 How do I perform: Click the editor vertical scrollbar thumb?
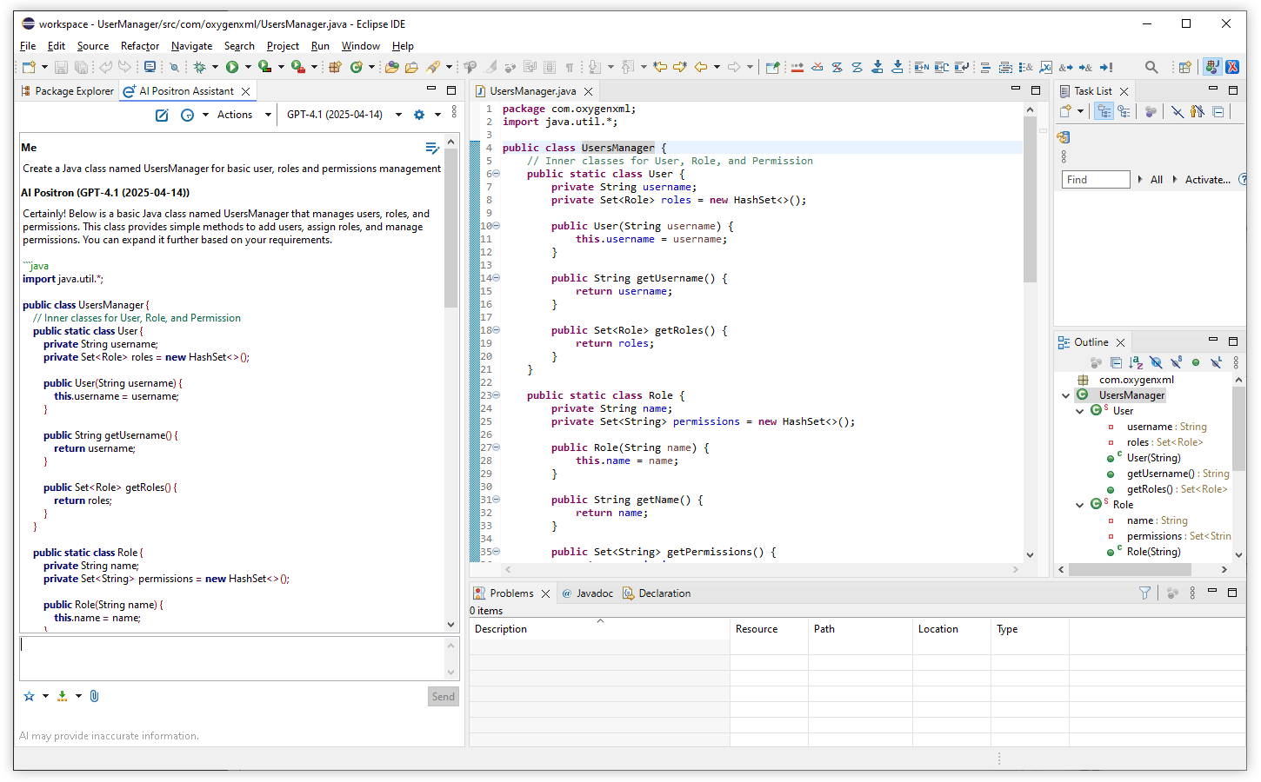[1030, 199]
